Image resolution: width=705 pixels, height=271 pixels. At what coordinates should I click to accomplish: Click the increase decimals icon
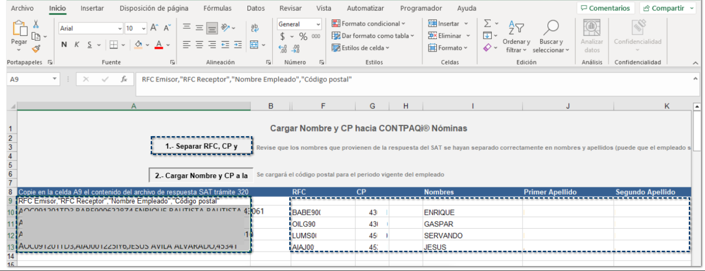coord(283,49)
